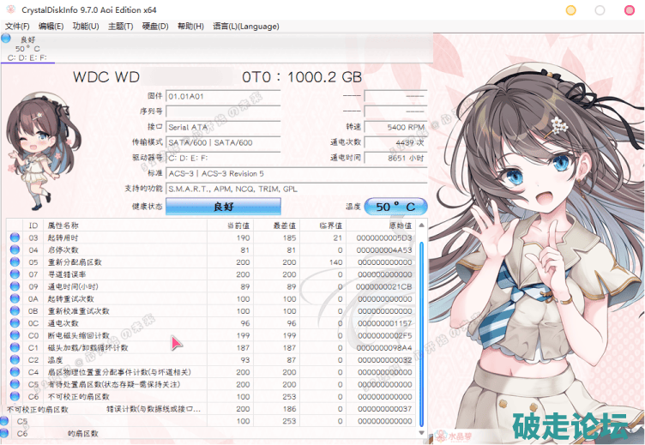Open the 主题(T) menu
645x445 pixels.
121,27
